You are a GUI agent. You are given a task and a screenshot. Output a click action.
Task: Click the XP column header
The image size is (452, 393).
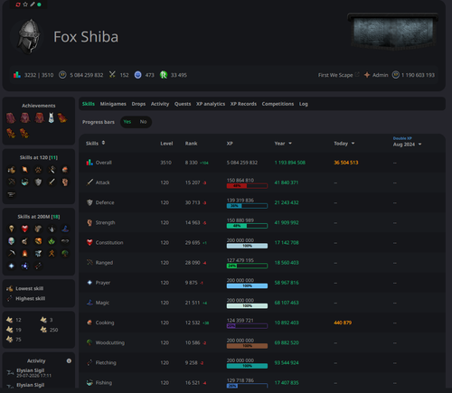(230, 144)
